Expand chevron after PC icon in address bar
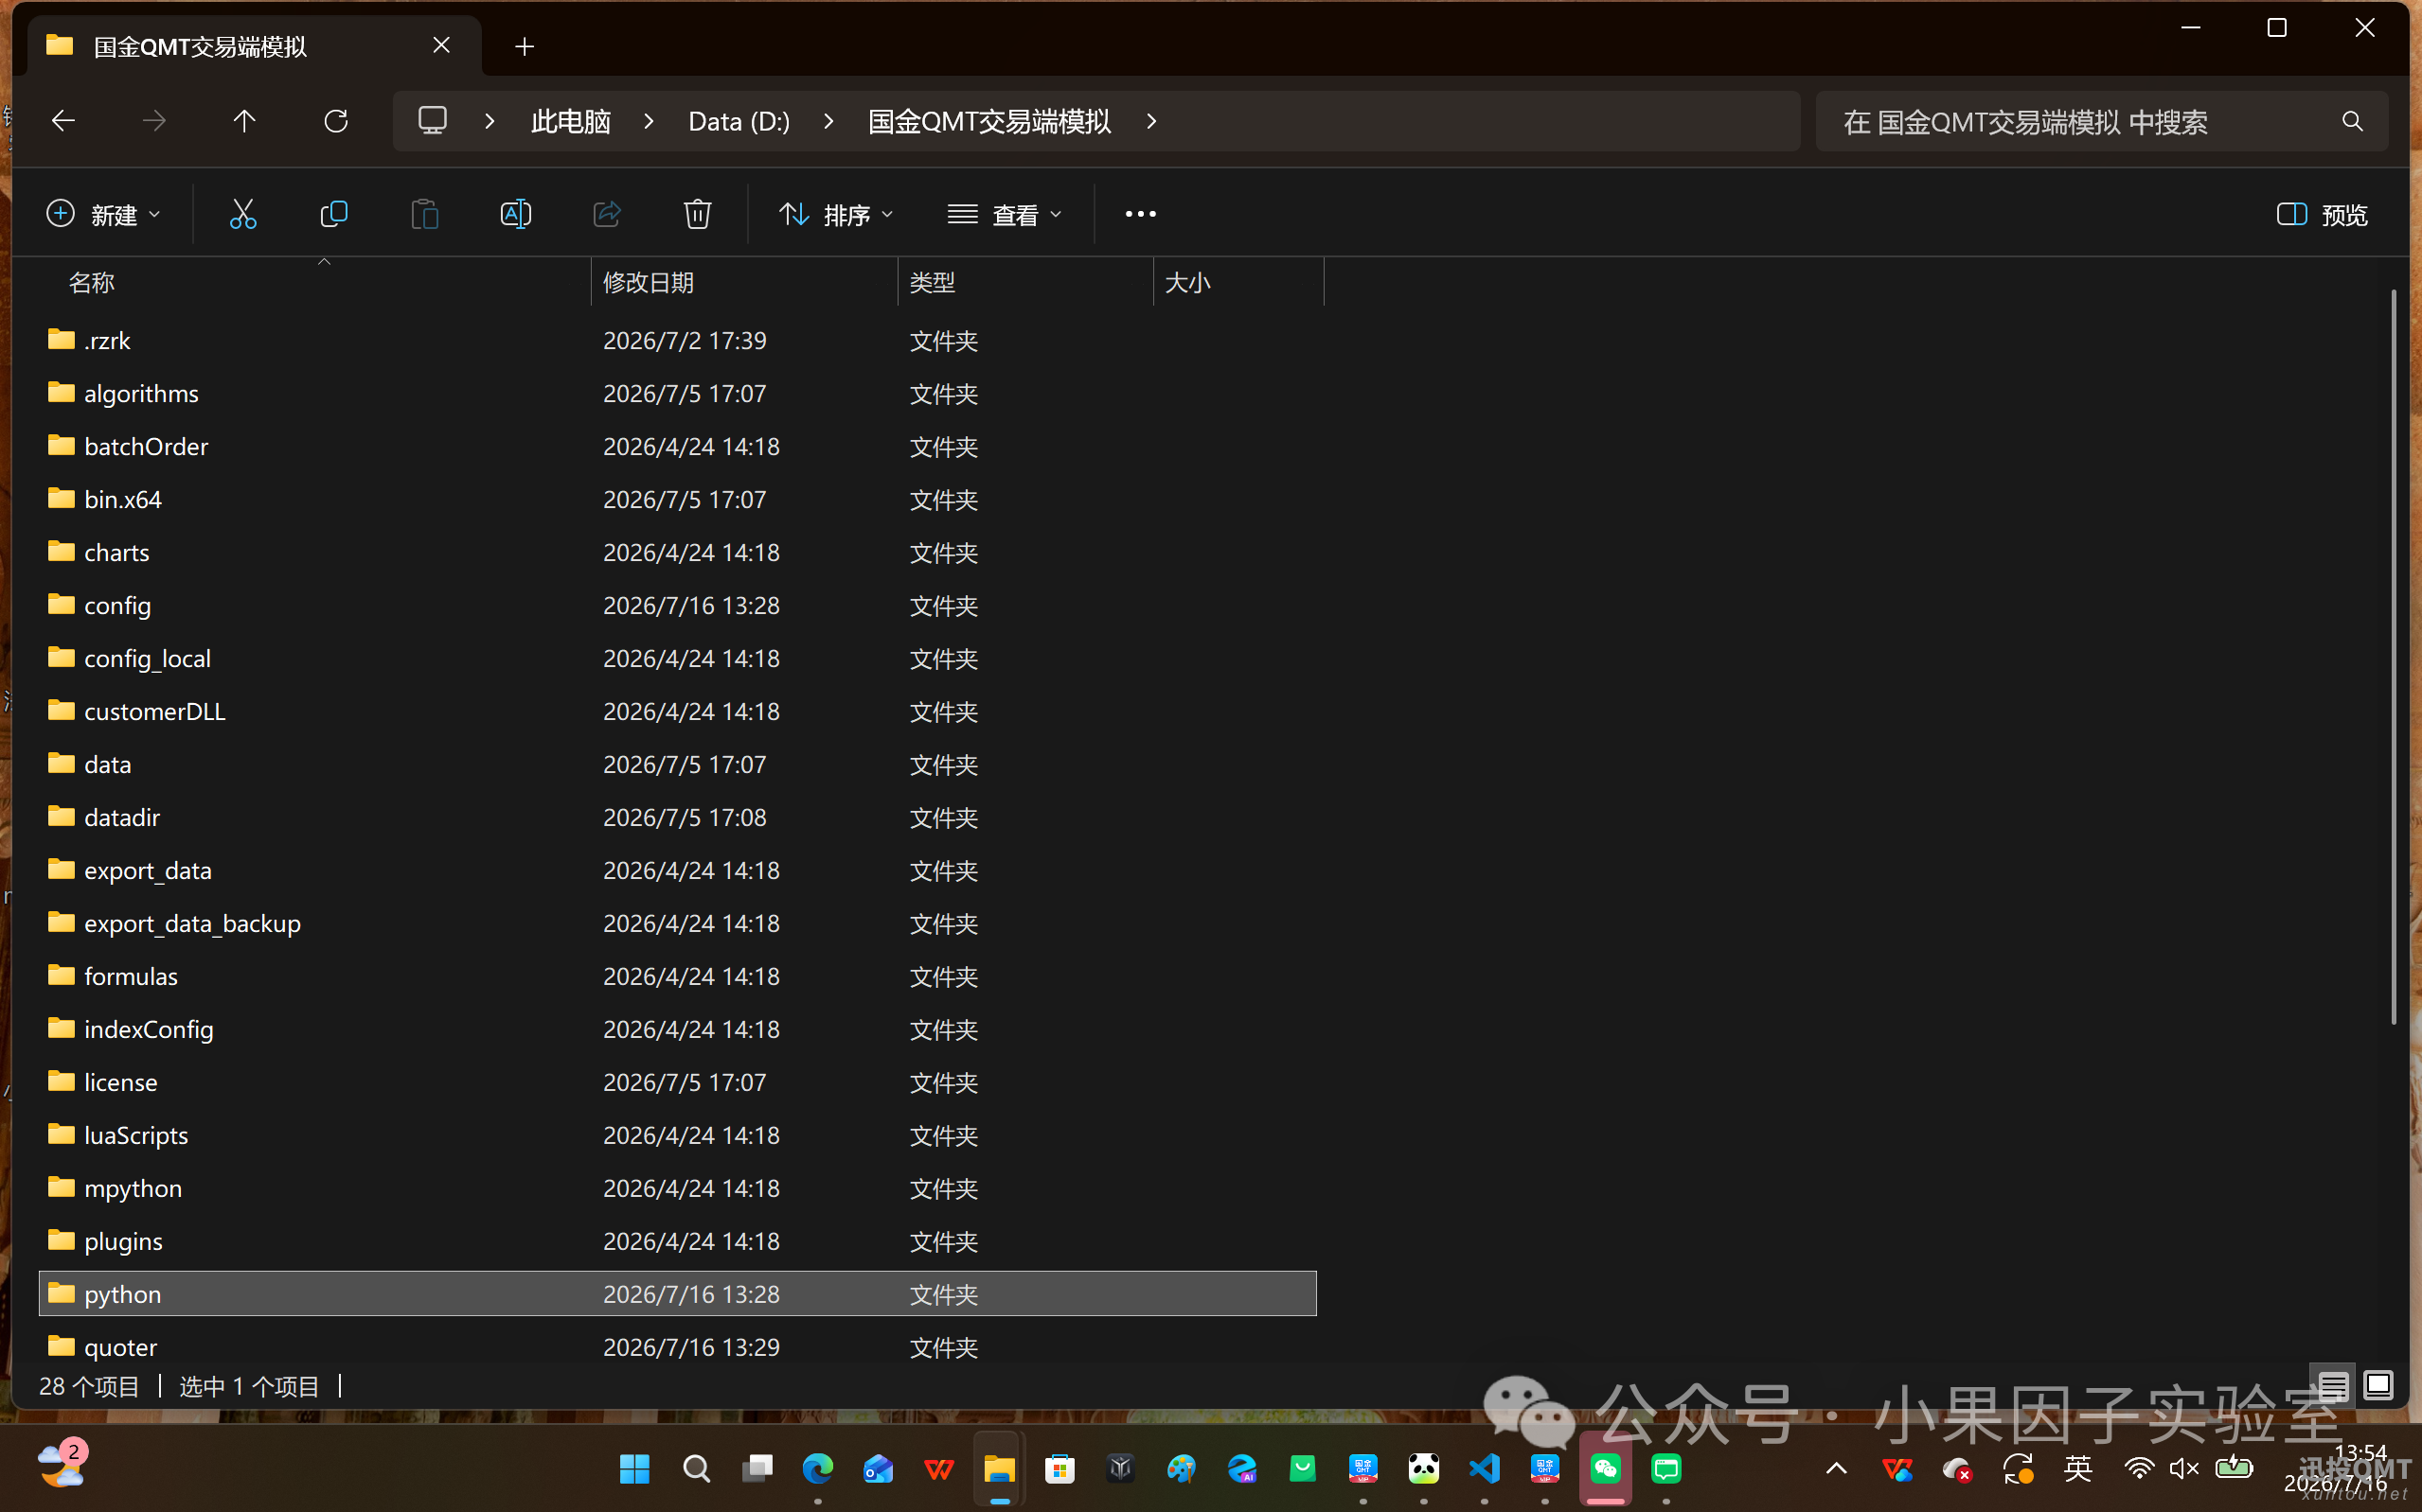This screenshot has width=2422, height=1512. (x=490, y=121)
